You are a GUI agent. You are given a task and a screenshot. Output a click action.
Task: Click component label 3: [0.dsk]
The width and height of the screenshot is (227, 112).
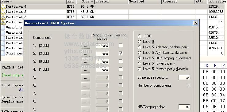click(x=41, y=62)
